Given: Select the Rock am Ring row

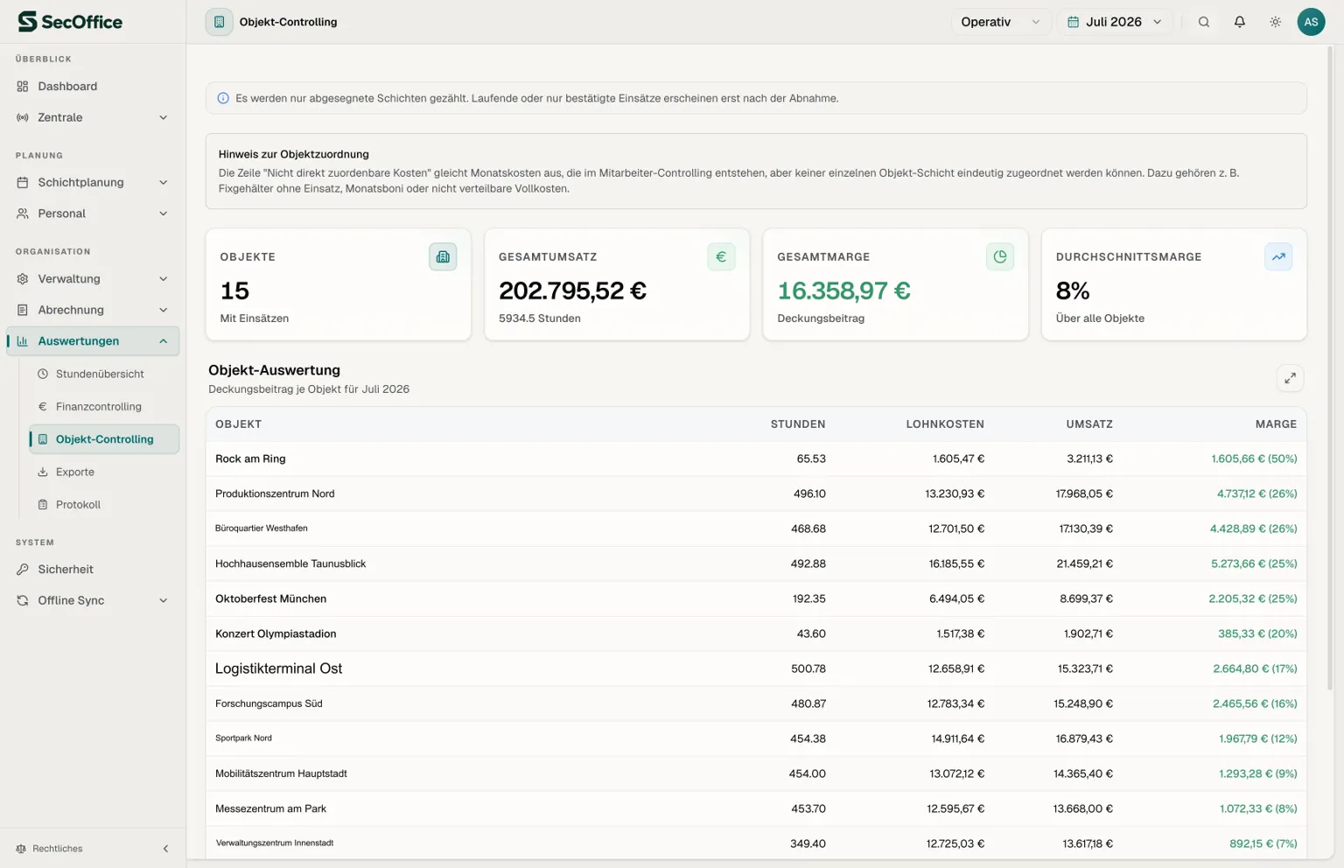Looking at the screenshot, I should pos(756,458).
